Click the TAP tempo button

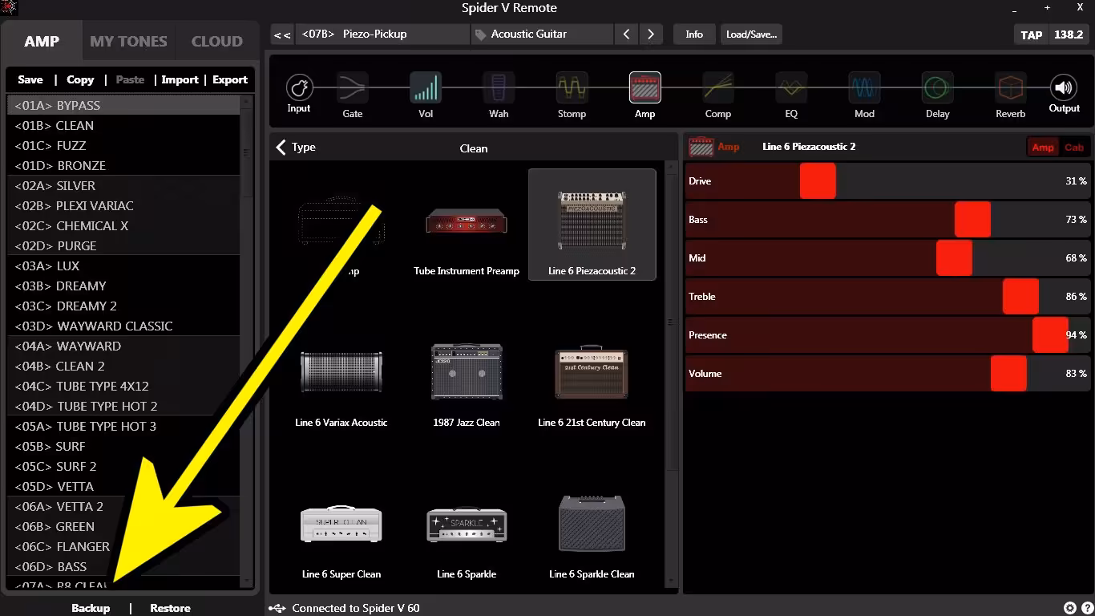pyautogui.click(x=1032, y=34)
